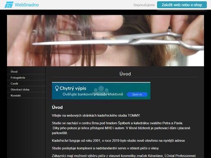Click the lightbulb icon in the ad
Screen dimensions: 211x158
(57, 88)
